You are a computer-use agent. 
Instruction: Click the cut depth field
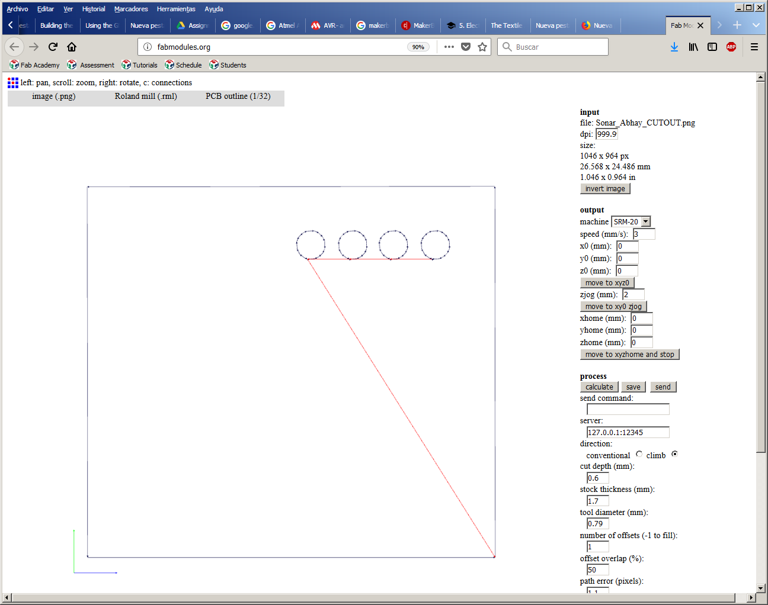pos(598,478)
